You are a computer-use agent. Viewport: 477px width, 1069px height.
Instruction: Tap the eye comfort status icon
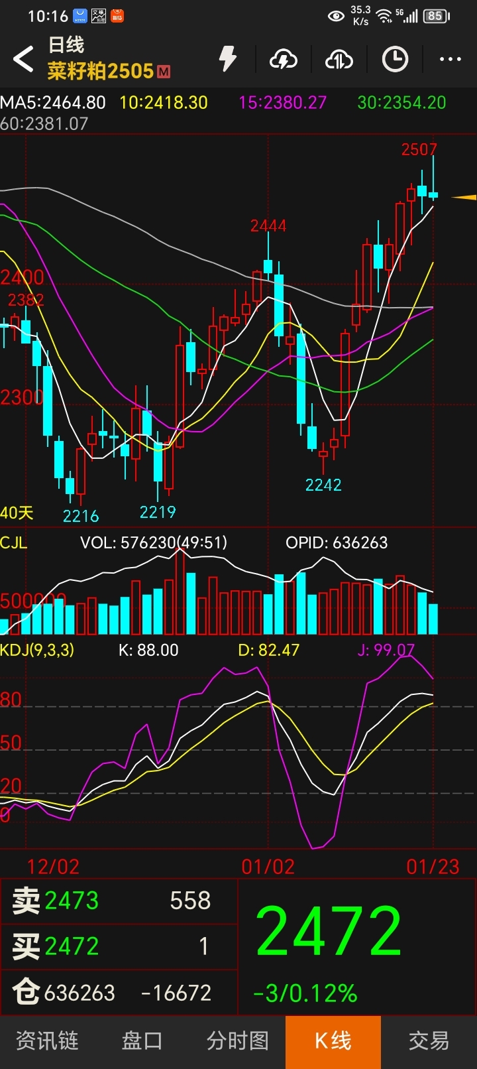[336, 16]
